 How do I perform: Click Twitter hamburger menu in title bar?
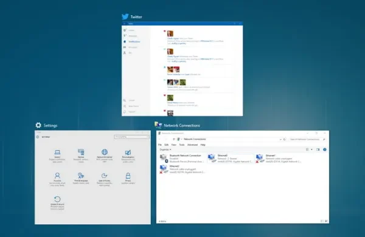(x=124, y=24)
